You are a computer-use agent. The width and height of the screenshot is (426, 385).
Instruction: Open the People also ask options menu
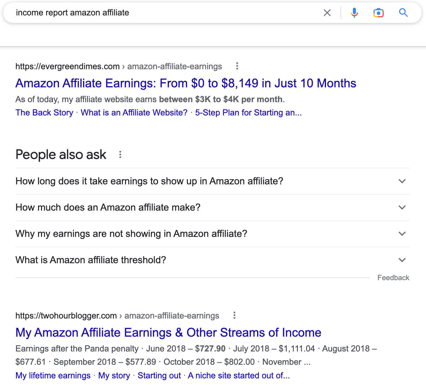point(120,154)
